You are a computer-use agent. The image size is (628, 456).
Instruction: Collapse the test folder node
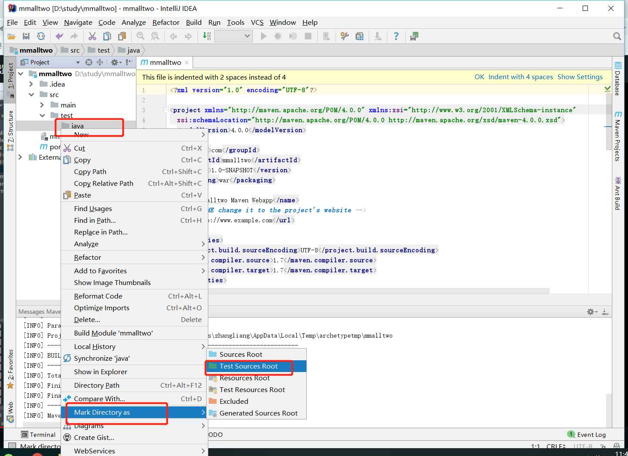[42, 115]
